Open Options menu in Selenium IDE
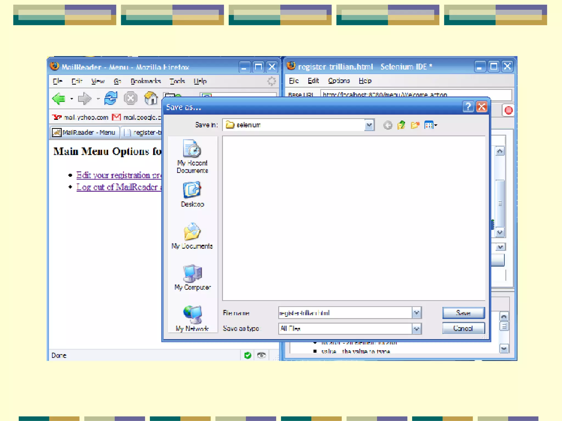 [x=339, y=81]
